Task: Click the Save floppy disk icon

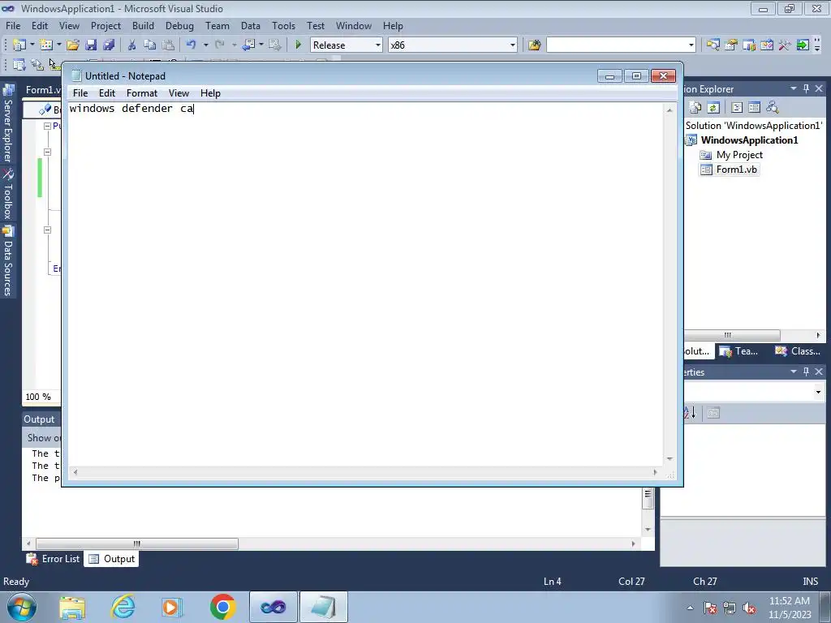Action: point(91,45)
